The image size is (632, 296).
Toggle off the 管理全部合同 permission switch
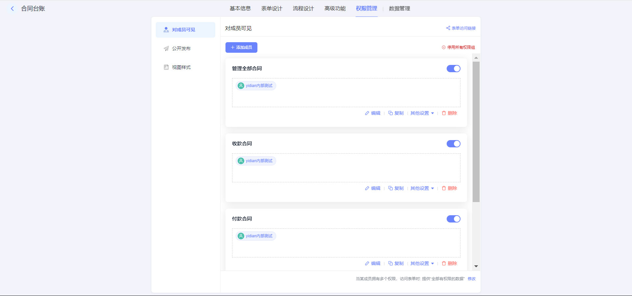[453, 69]
